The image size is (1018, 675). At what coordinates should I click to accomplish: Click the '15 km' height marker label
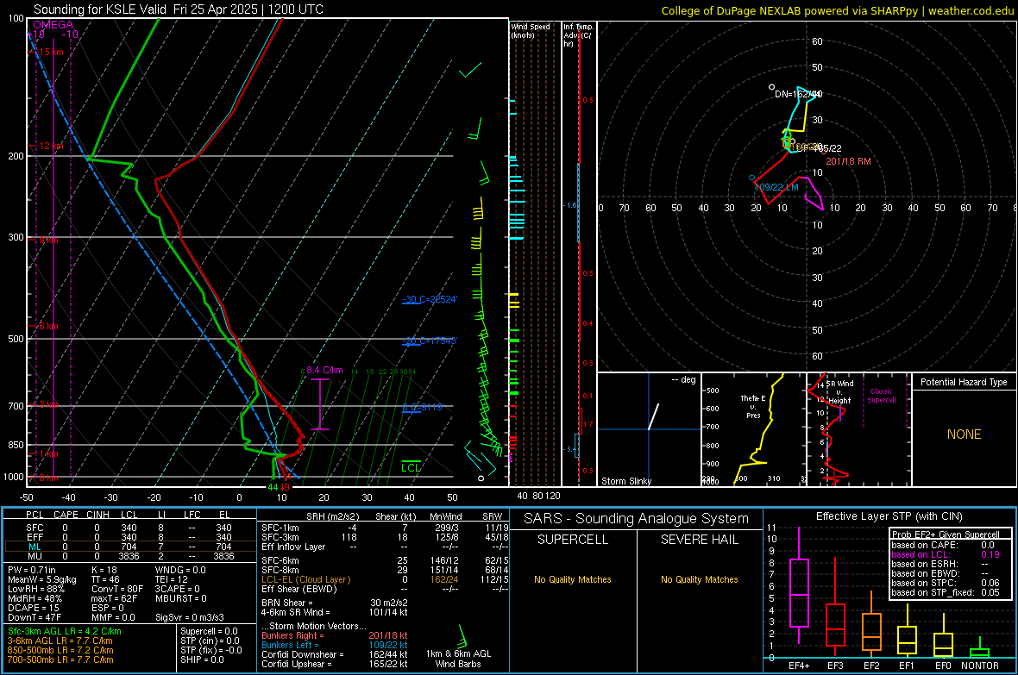pyautogui.click(x=51, y=52)
